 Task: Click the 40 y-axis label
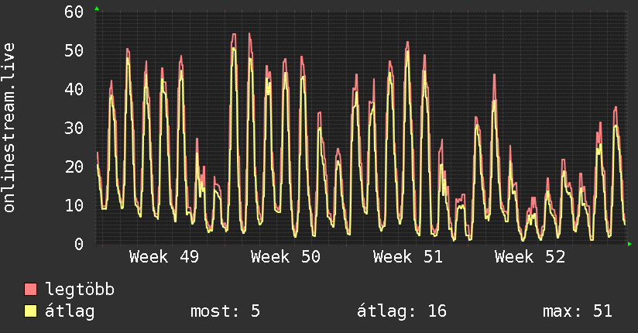(x=74, y=89)
